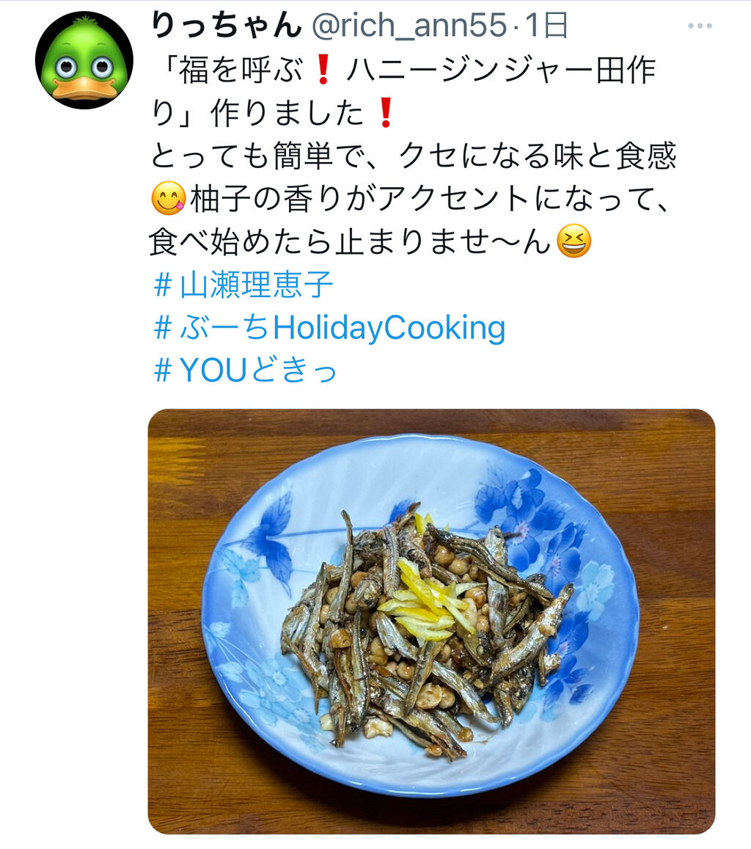751x849 pixels.
Task: Open the green duck profile avatar
Action: point(84,60)
